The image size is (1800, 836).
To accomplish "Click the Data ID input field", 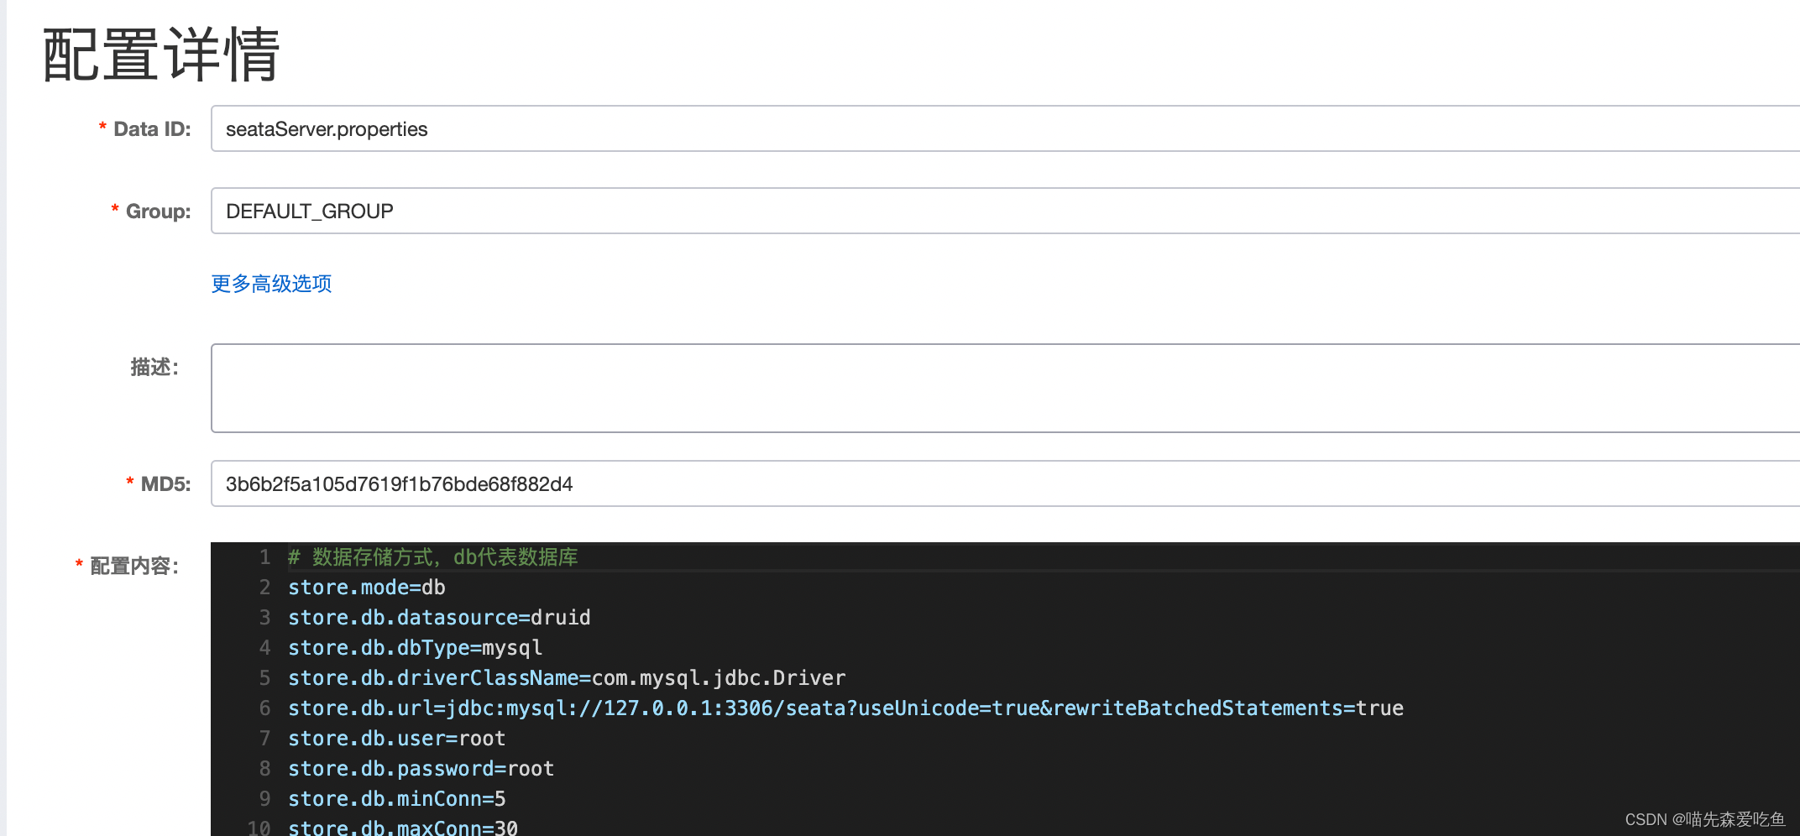I will click(1005, 128).
